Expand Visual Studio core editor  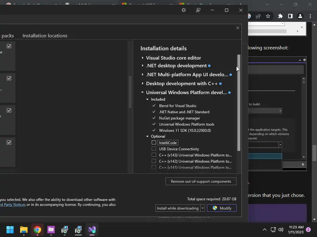click(142, 58)
